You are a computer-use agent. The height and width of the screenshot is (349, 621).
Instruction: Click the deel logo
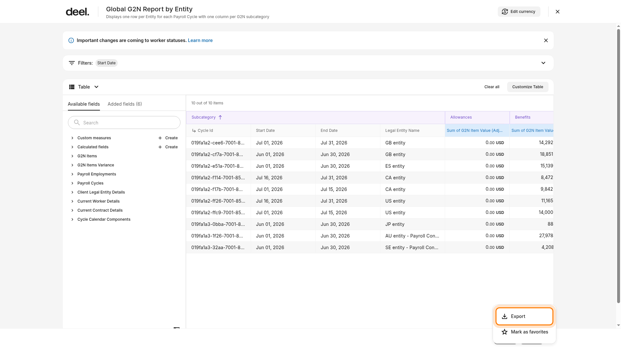click(77, 12)
